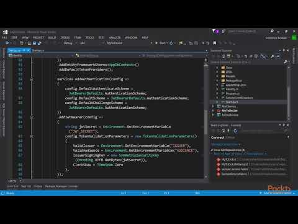Open the TOOLS menu
This screenshot has height=224, width=298.
90,37
